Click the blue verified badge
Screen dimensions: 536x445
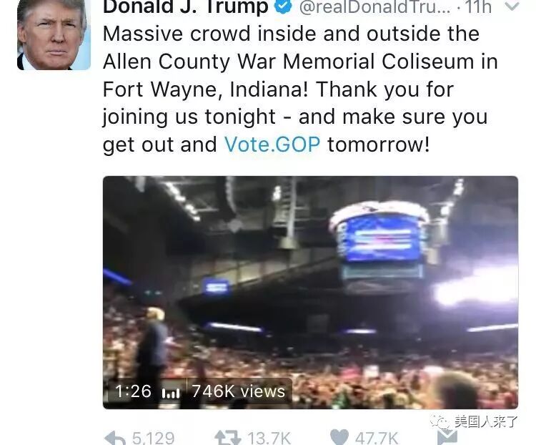(283, 6)
